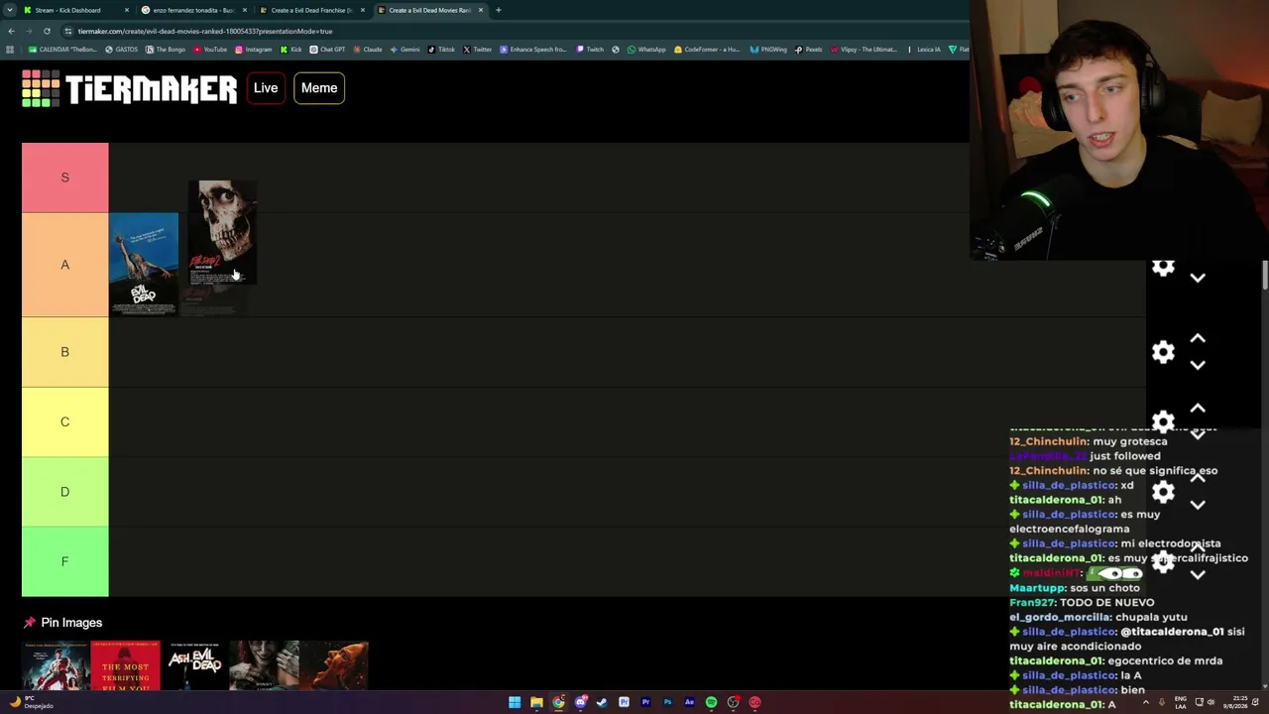Open the CALENDAR bookmark
Image resolution: width=1269 pixels, height=714 pixels.
tap(62, 50)
